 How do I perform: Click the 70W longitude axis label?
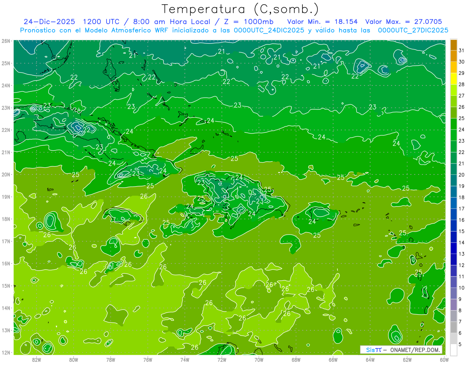(x=259, y=359)
